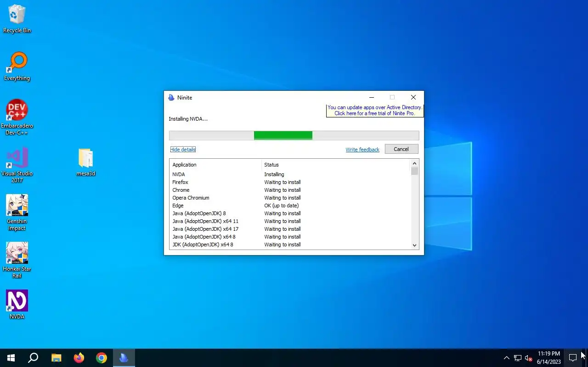Select the Edge row in the list
This screenshot has width=588, height=367.
point(290,206)
